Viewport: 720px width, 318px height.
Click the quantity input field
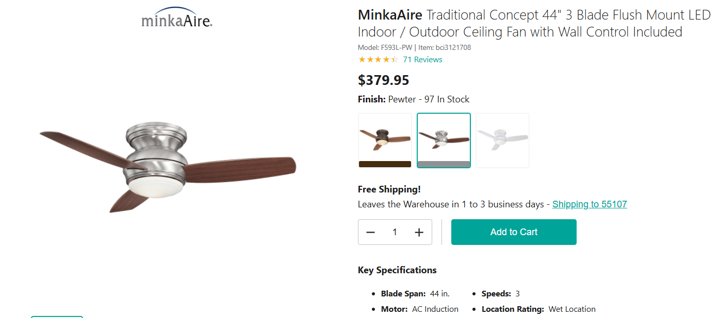point(395,232)
